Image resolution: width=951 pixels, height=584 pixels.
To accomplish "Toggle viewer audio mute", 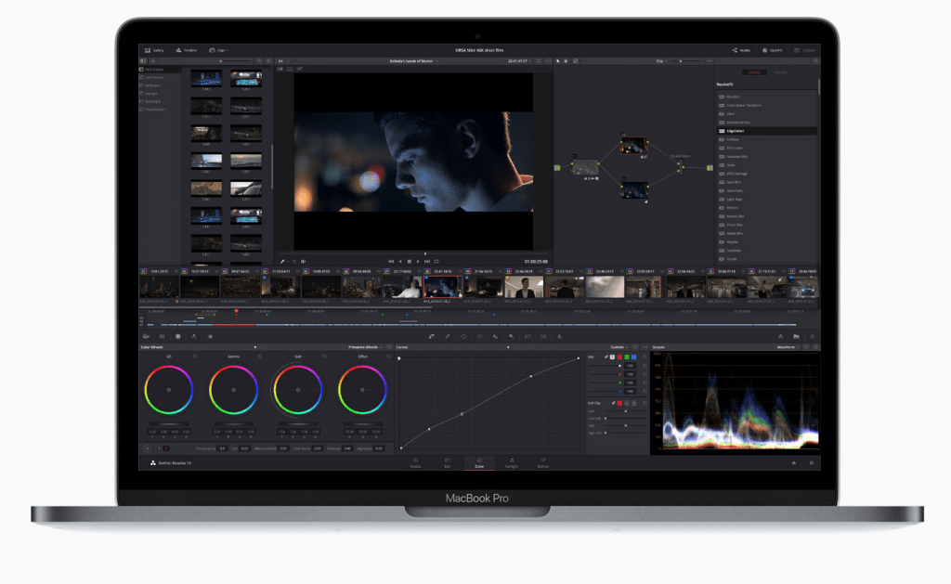I will [x=304, y=262].
